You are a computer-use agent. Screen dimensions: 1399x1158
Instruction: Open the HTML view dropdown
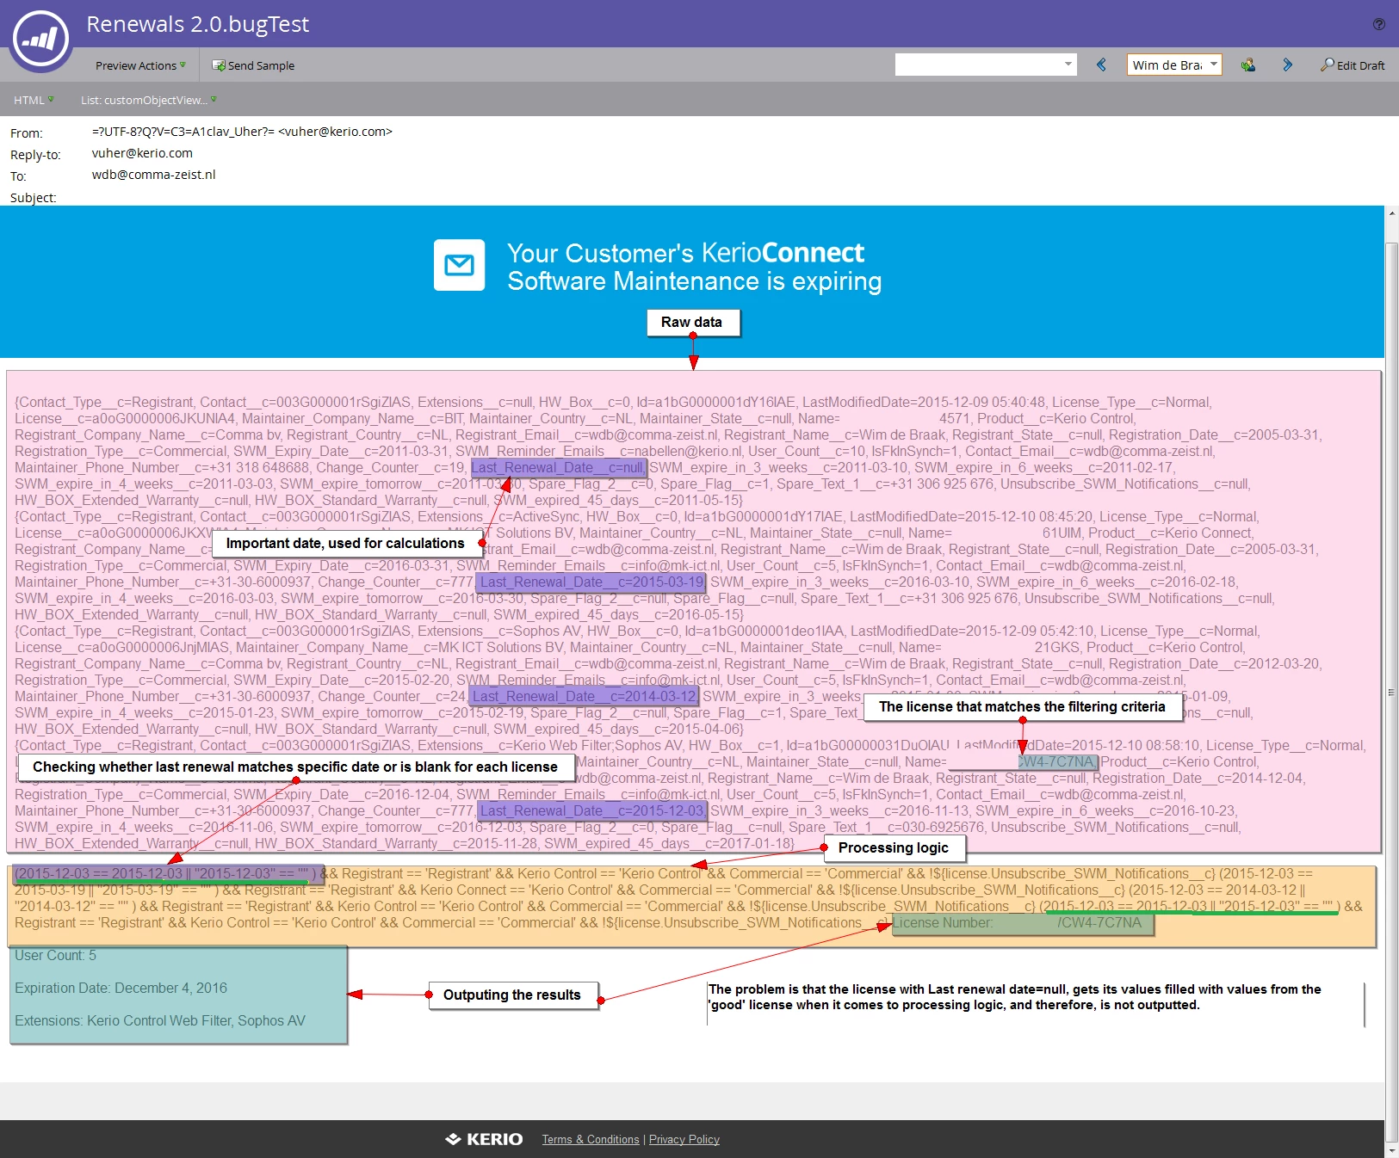pos(34,100)
